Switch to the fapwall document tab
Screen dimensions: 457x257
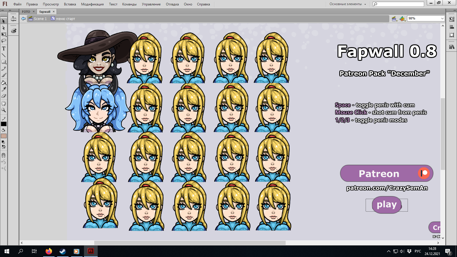pyautogui.click(x=45, y=12)
